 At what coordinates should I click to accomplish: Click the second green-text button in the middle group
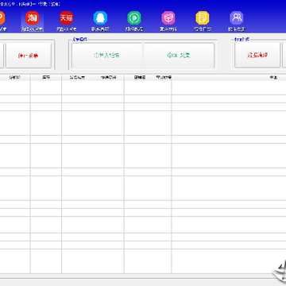(179, 56)
